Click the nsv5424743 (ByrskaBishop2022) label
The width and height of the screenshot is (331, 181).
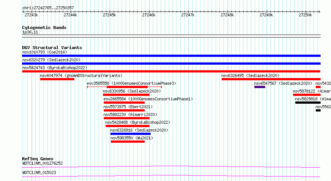(55, 68)
